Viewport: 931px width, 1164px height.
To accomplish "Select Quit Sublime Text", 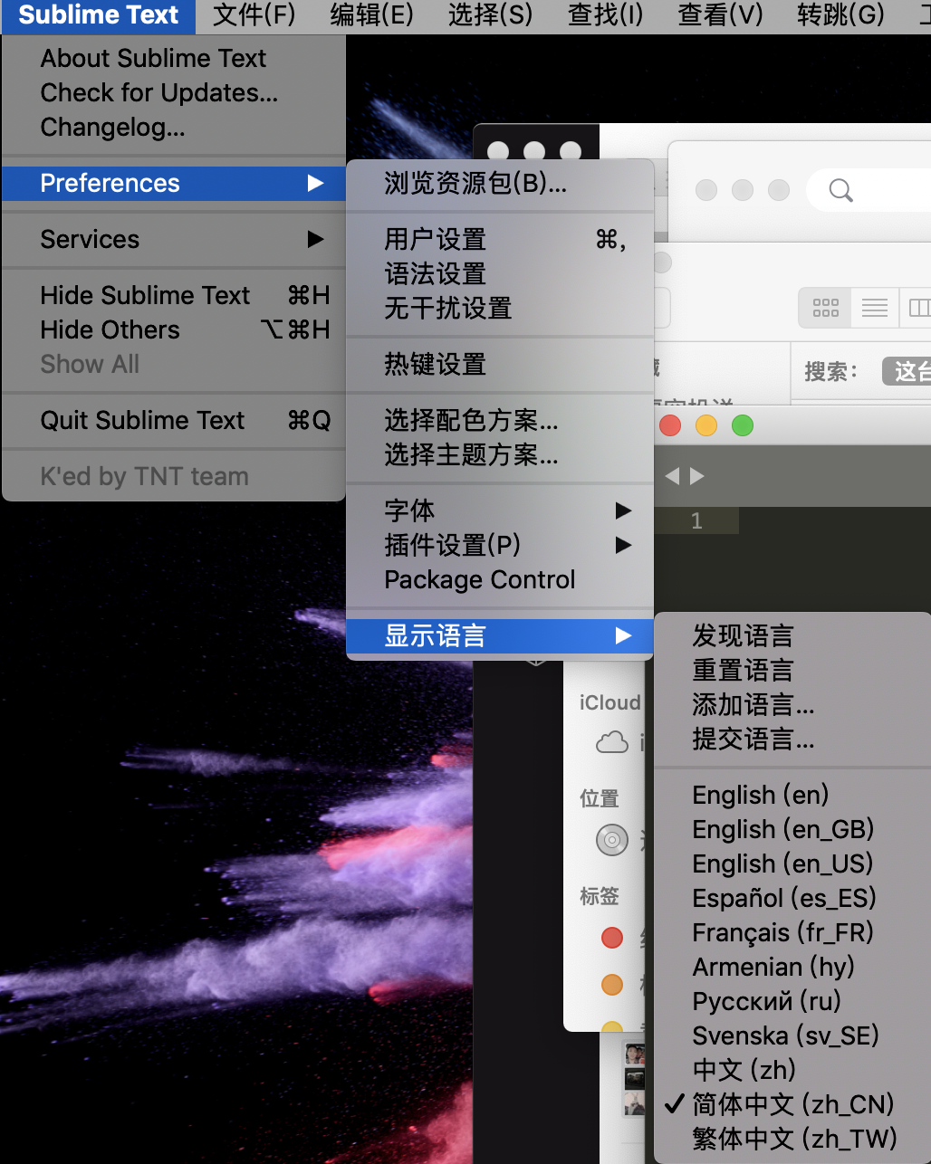I will pos(174,420).
